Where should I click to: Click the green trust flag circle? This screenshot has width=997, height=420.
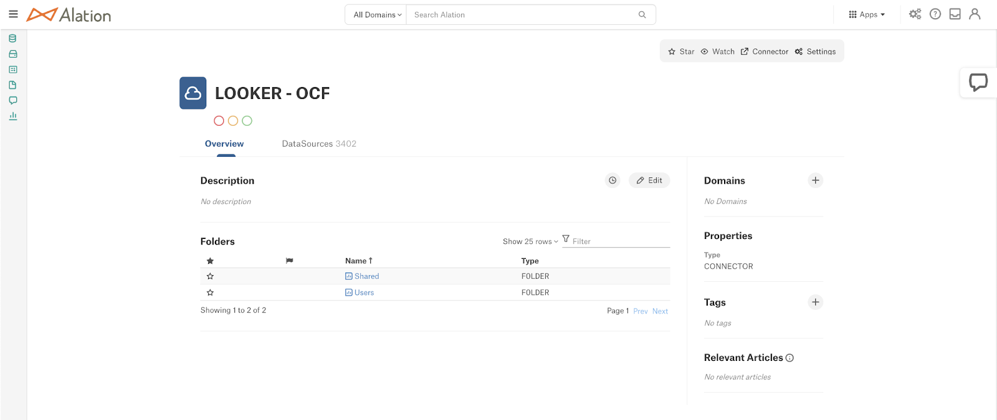click(x=247, y=121)
